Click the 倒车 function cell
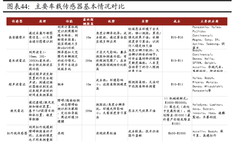This screenshot has width=234, height=145. point(61,84)
